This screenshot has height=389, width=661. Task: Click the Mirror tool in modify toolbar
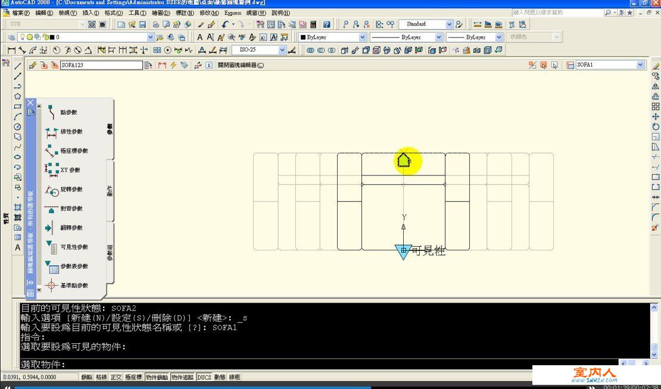click(656, 86)
